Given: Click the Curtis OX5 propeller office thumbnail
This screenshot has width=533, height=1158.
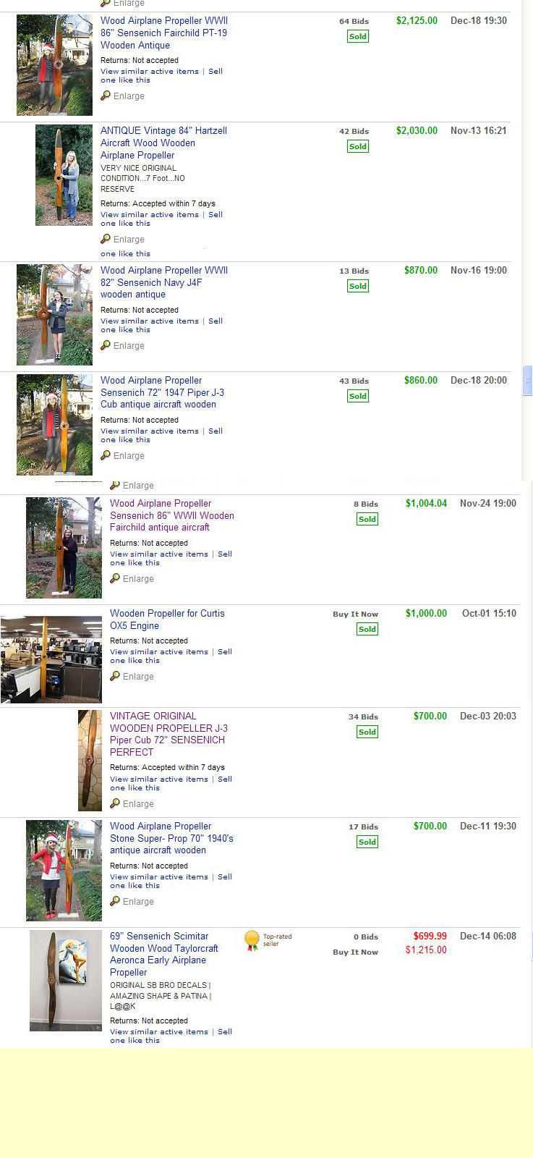Looking at the screenshot, I should 51,659.
